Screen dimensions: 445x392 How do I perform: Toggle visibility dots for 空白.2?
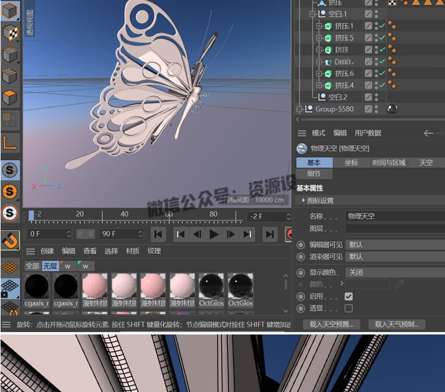point(377,97)
